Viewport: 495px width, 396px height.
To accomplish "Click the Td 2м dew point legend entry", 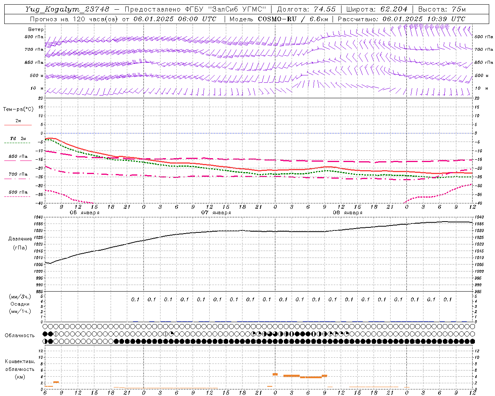I will click(x=18, y=138).
